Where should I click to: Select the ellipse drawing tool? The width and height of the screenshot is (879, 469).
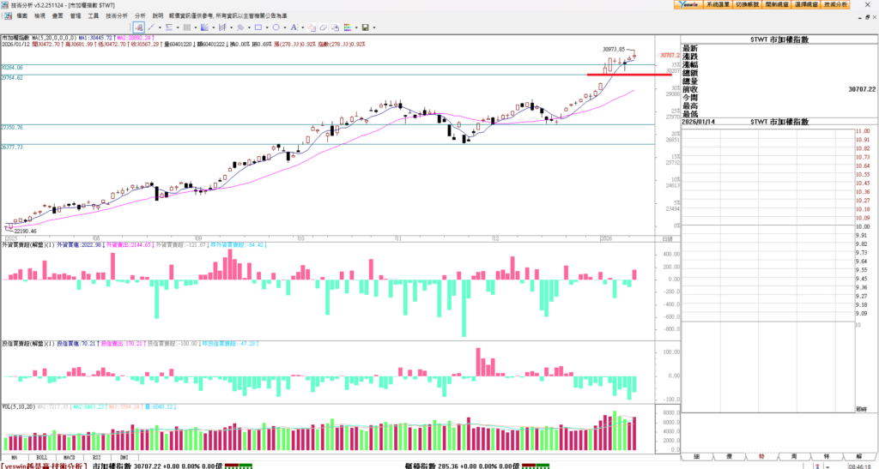(x=276, y=27)
